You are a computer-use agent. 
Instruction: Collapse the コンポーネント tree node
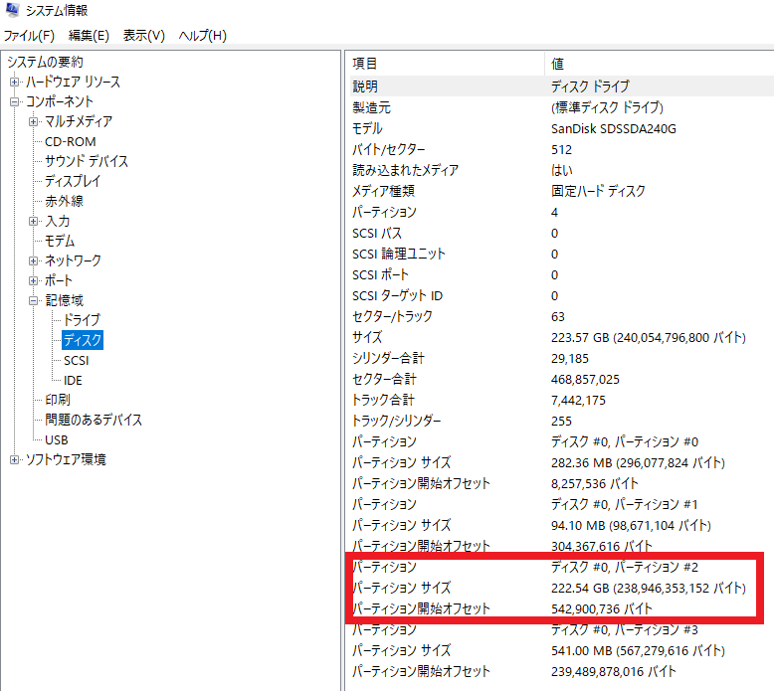[15, 102]
